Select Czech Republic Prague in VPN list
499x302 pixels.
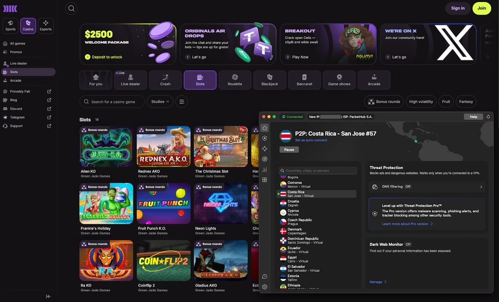click(x=317, y=222)
